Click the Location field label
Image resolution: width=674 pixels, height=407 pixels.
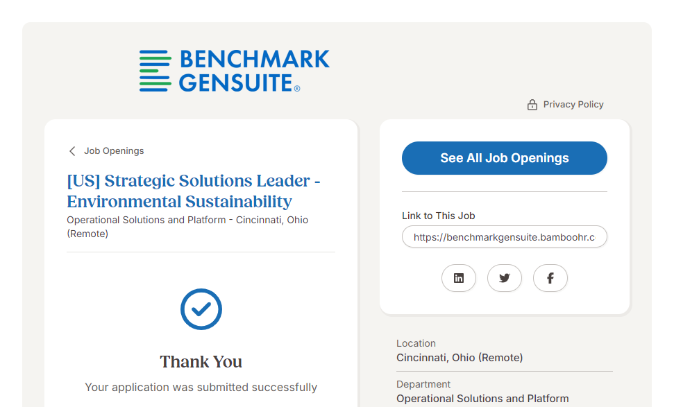tap(416, 343)
